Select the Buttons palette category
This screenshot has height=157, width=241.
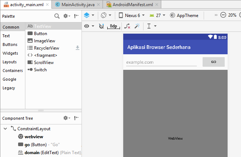pyautogui.click(x=13, y=44)
